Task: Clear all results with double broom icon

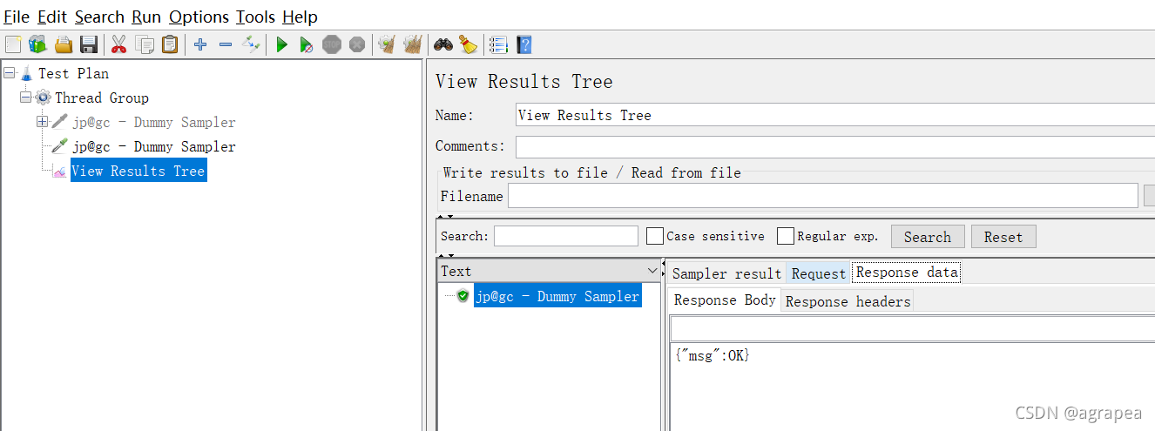Action: pyautogui.click(x=413, y=44)
